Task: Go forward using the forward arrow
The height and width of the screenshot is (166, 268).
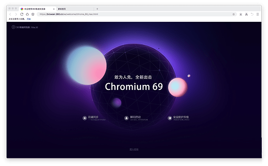Action: 16,14
